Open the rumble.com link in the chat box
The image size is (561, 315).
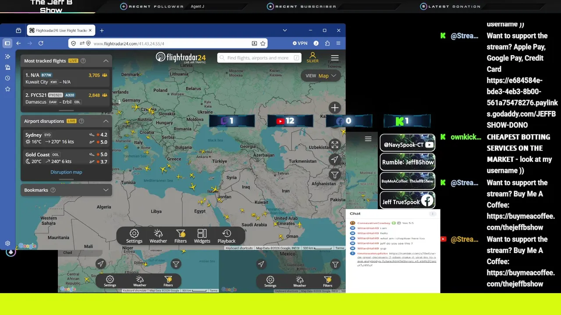tap(397, 259)
